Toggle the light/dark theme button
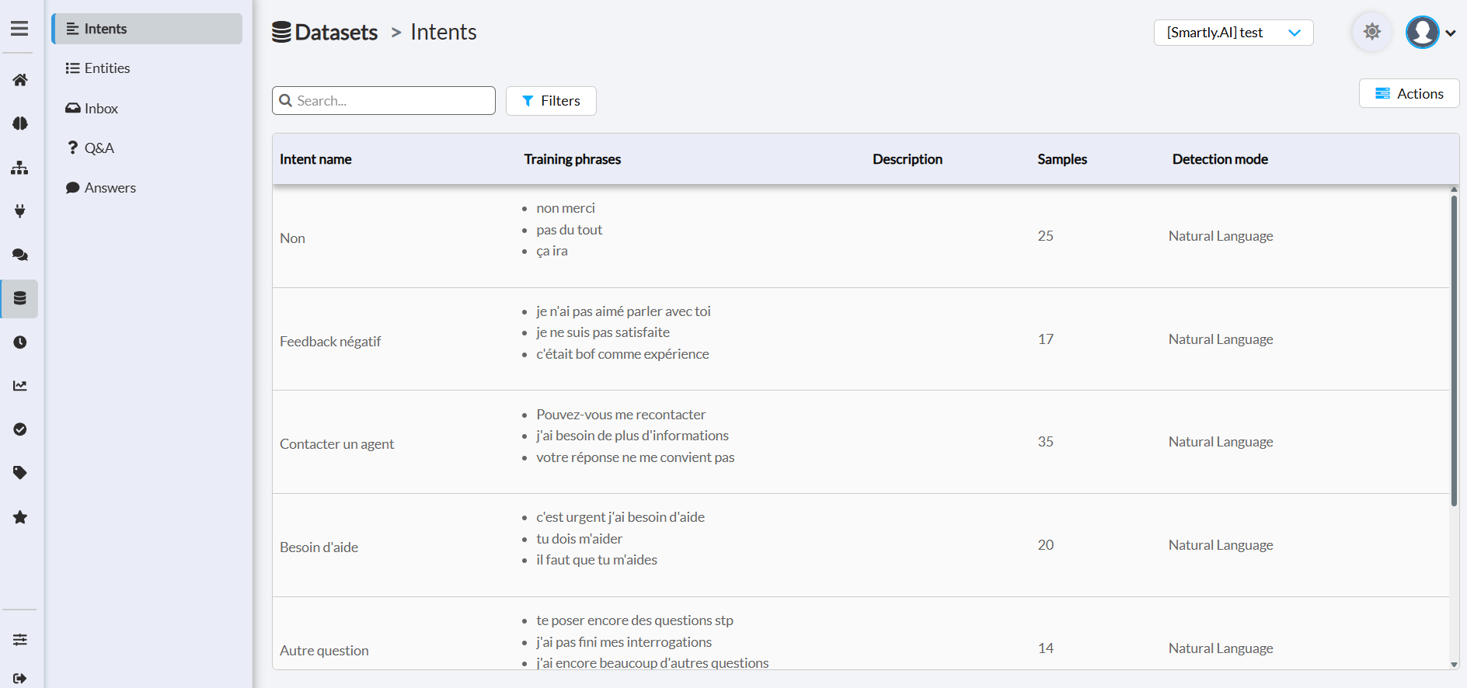This screenshot has width=1467, height=688. (x=1372, y=33)
